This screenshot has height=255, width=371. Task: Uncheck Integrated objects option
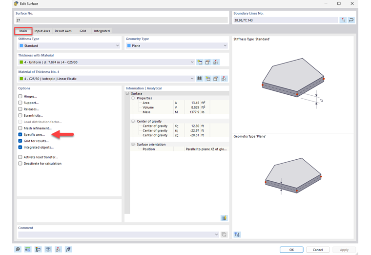tap(20, 147)
